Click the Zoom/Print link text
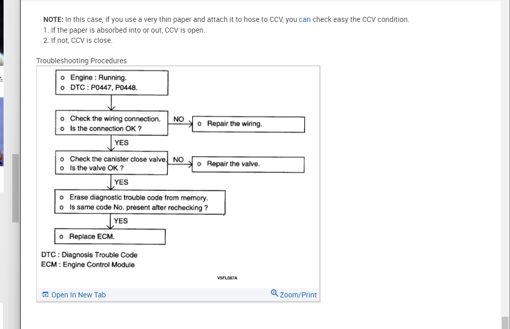 click(x=298, y=295)
